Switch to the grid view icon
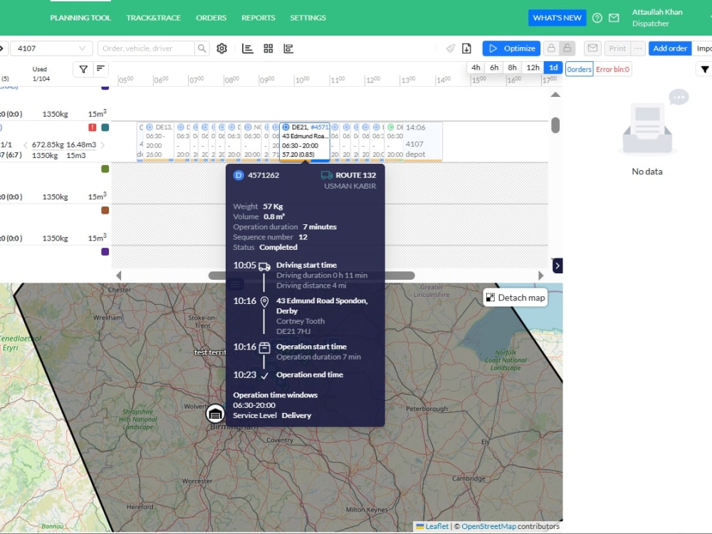The width and height of the screenshot is (712, 534). tap(268, 48)
